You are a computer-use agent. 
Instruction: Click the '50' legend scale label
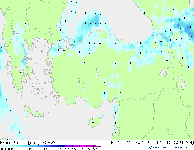[x=95, y=149]
